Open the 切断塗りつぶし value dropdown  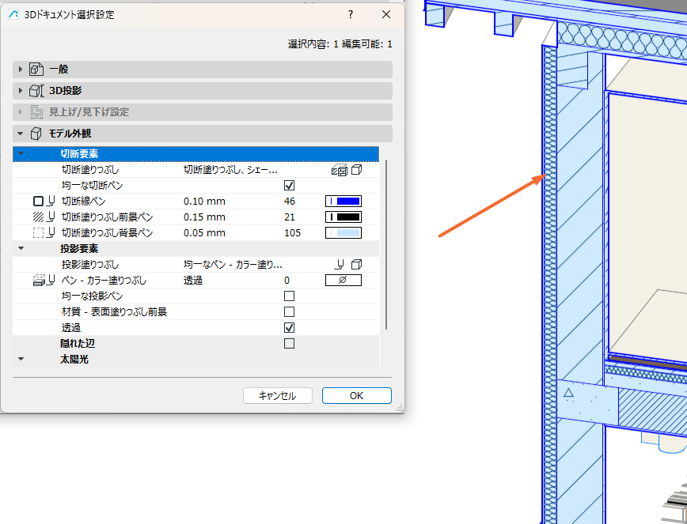pyautogui.click(x=230, y=170)
